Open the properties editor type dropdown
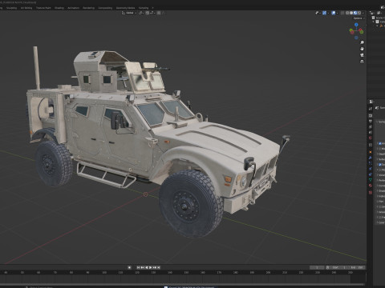Viewport: 385px width, 288px height. click(x=371, y=102)
